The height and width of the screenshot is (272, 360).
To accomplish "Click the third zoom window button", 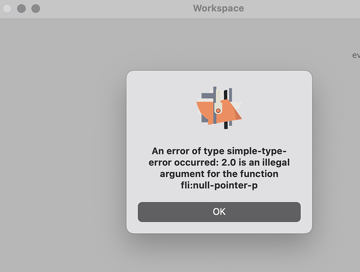I will coord(35,9).
